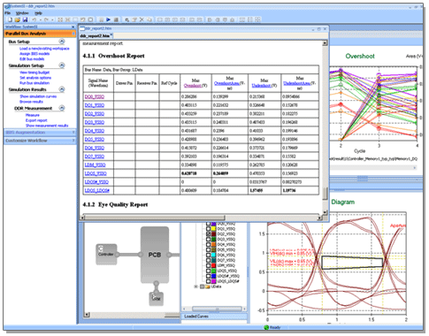Image resolution: width=429 pixels, height=336 pixels.
Task: Click the New document toolbar icon
Action: point(11,19)
